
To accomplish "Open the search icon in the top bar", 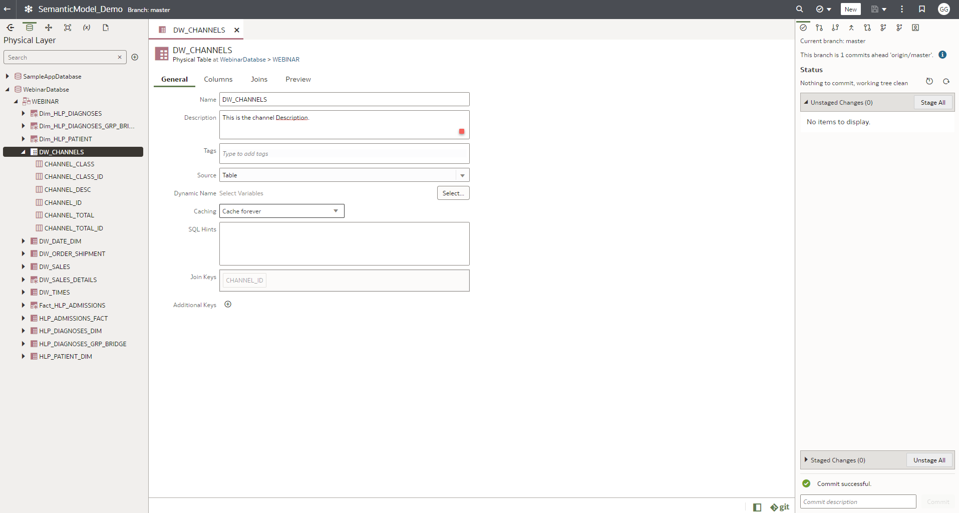I will pyautogui.click(x=799, y=9).
